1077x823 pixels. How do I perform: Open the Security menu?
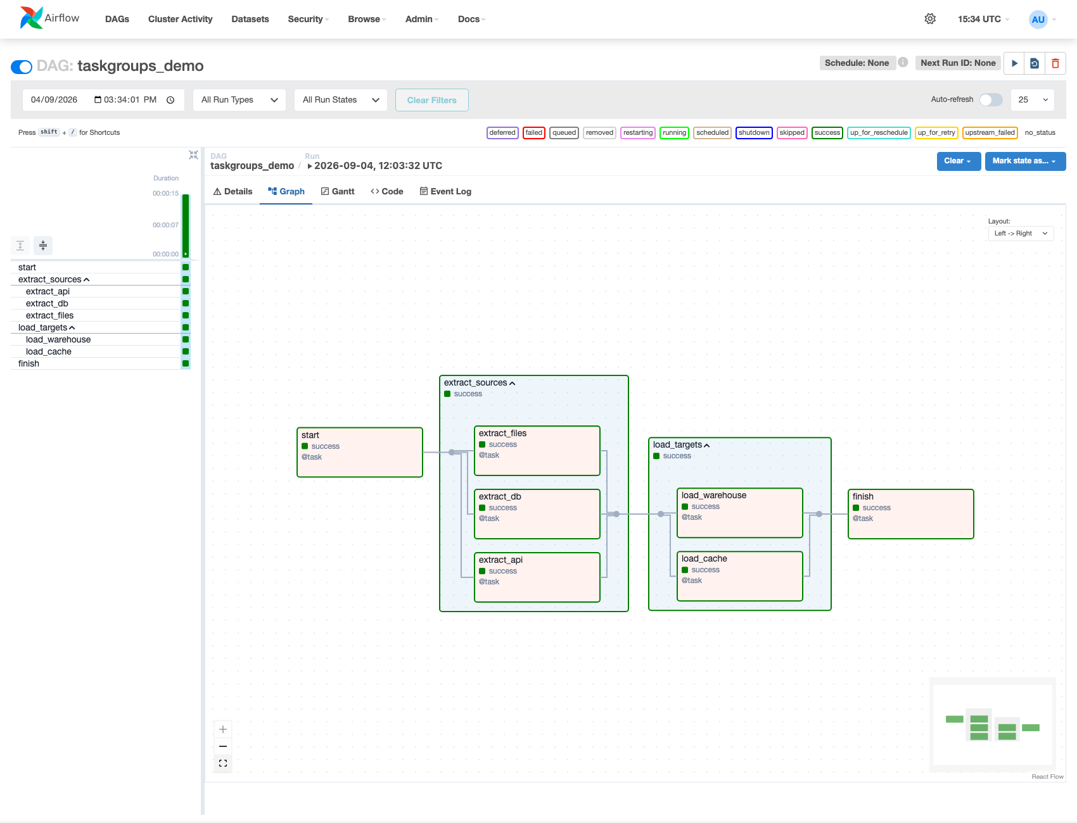pos(309,19)
